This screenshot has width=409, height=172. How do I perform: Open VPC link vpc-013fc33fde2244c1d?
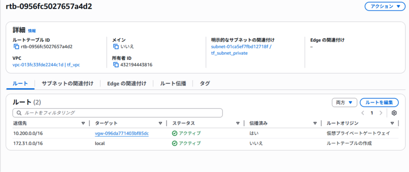(38, 65)
